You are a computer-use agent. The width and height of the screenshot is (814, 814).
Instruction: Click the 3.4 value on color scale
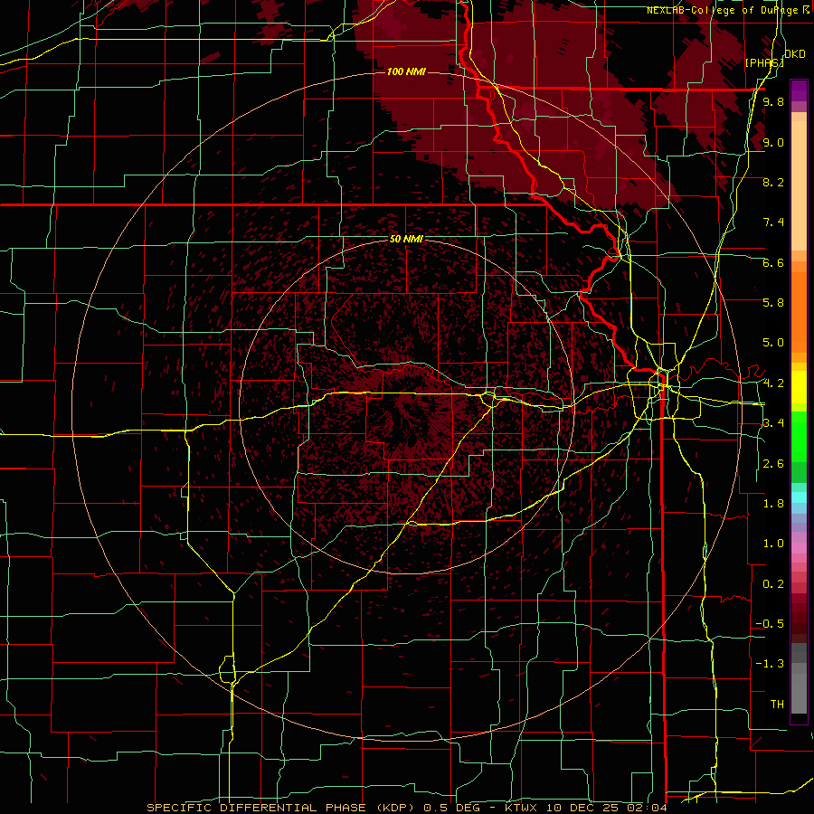click(773, 423)
